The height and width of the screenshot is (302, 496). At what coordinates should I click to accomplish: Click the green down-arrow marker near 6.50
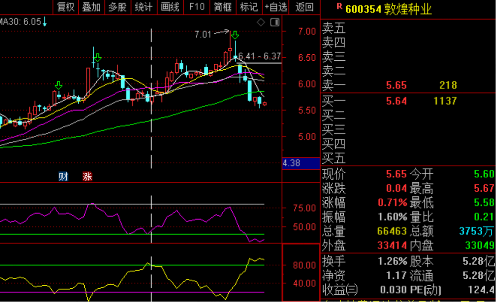tap(97, 58)
